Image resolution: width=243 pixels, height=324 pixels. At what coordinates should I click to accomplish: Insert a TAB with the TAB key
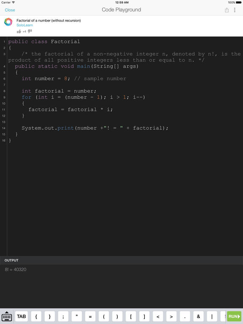point(22,316)
